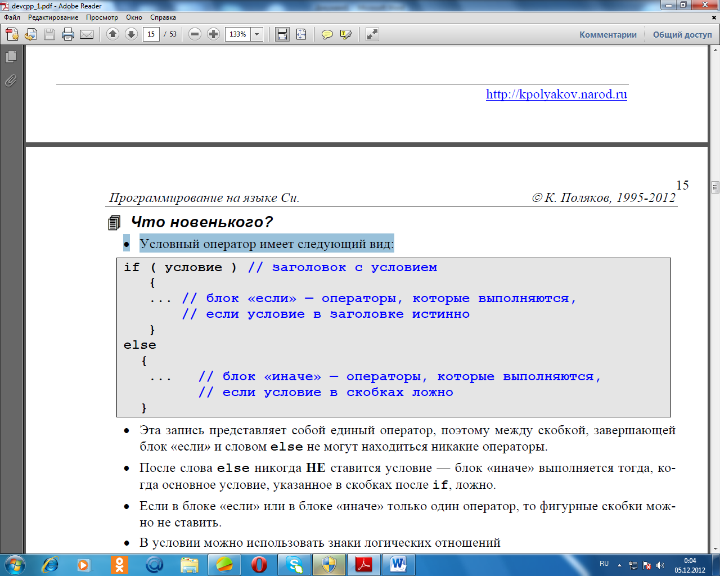Screen dimensions: 720x576
Task: Open the kpolyakov.narod.ru link
Action: point(556,94)
